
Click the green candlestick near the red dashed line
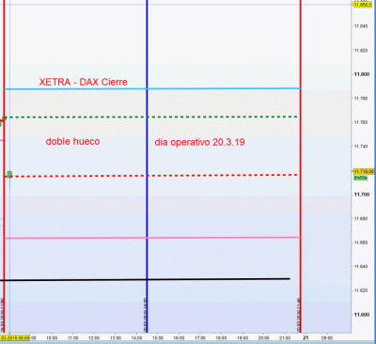point(9,175)
